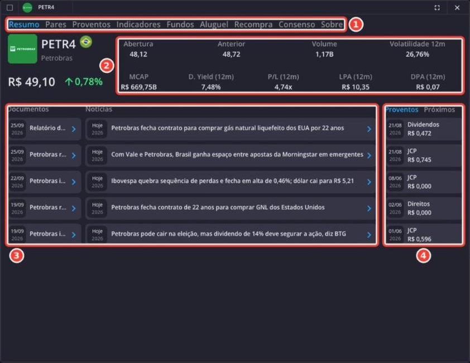The width and height of the screenshot is (470, 363).
Task: Open the Resumo tab
Action: point(24,25)
